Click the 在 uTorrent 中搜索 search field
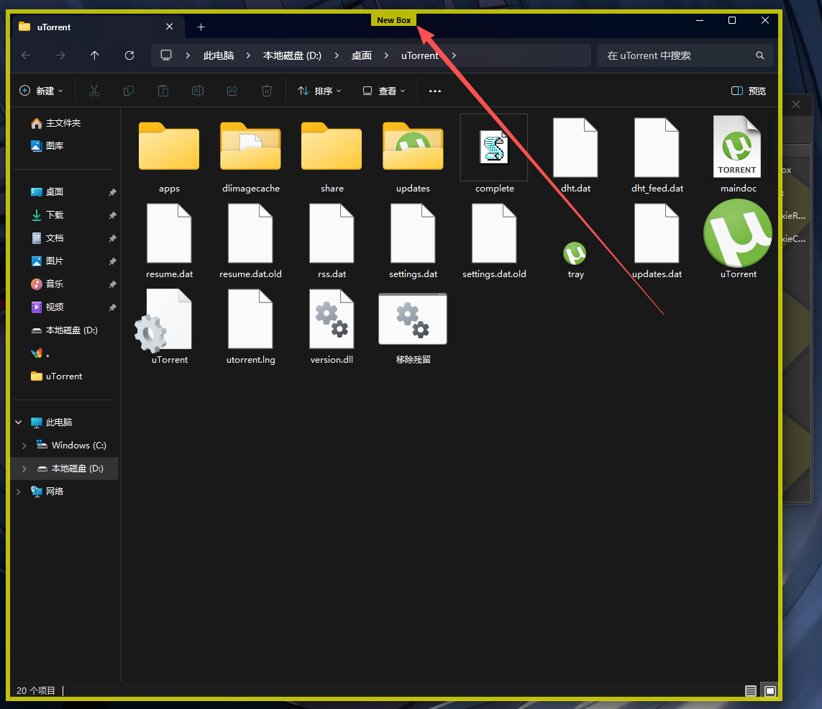The image size is (822, 709). click(x=685, y=55)
